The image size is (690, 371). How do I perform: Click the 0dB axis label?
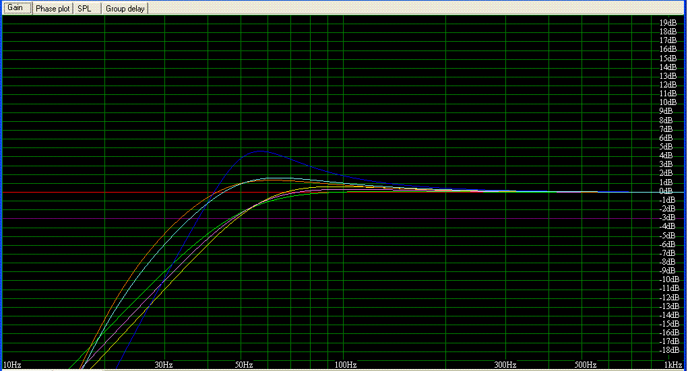[x=666, y=191]
